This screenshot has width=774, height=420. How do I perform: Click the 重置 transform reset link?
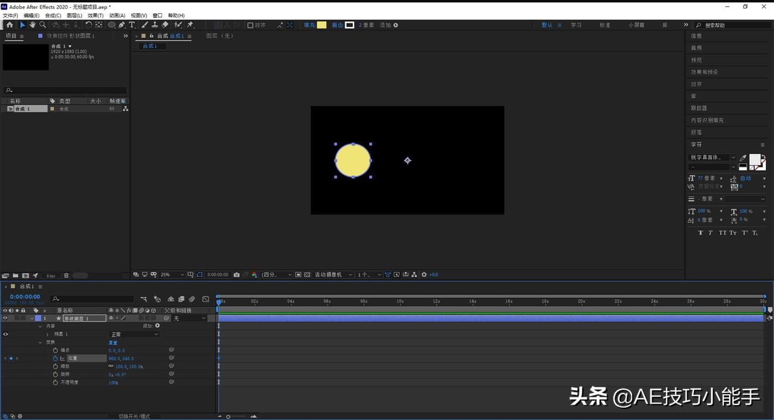click(113, 342)
